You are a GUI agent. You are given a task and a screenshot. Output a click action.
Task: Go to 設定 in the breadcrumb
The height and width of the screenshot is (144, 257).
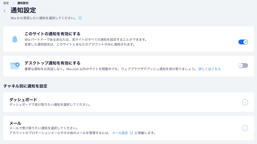[x=6, y=3]
